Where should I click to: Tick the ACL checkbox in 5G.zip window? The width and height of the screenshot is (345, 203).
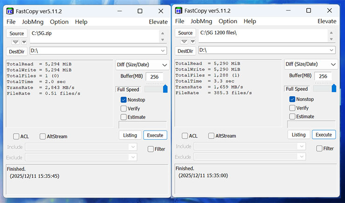(x=16, y=137)
